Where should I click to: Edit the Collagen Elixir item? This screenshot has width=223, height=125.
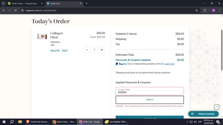pyautogui.click(x=65, y=51)
